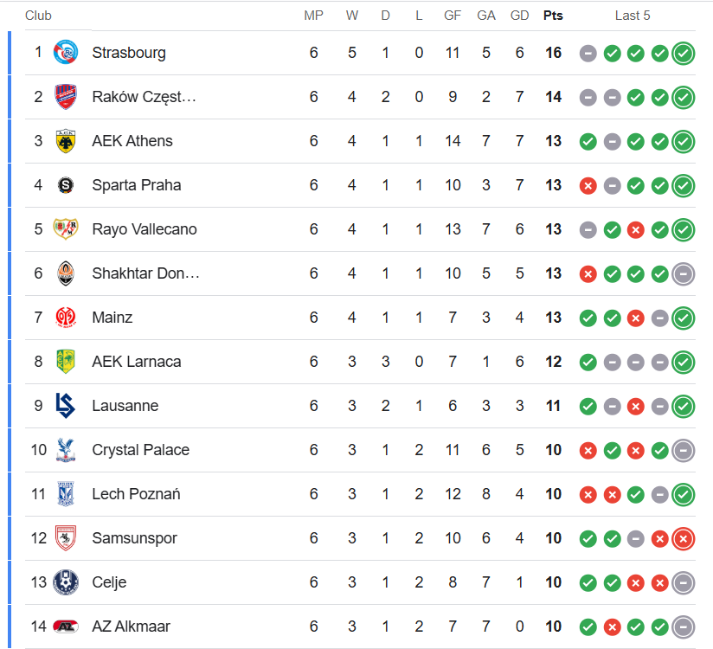This screenshot has width=713, height=649.
Task: Click the Crystal Palace eagle crest
Action: click(66, 450)
